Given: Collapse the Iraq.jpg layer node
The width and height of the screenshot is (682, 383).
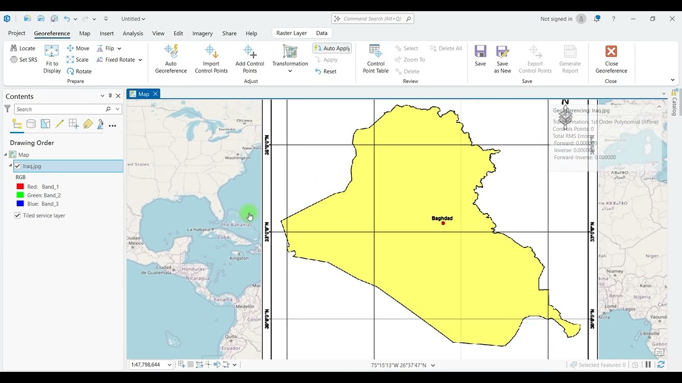Looking at the screenshot, I should [10, 166].
